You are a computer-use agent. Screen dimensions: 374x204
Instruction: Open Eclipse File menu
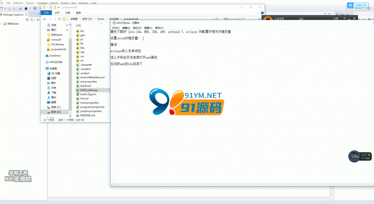2,3
